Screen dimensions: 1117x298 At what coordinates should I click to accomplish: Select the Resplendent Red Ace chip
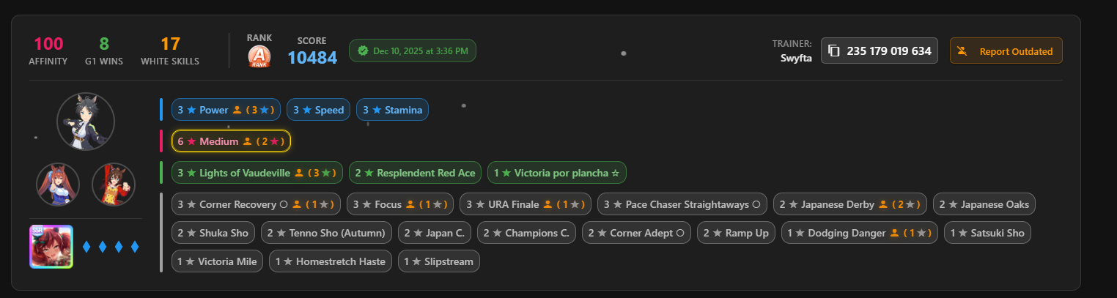click(415, 173)
